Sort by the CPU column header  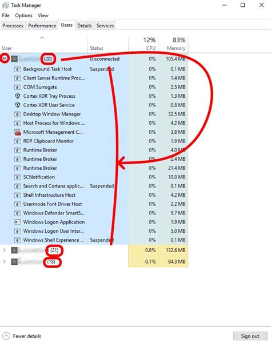pyautogui.click(x=144, y=44)
